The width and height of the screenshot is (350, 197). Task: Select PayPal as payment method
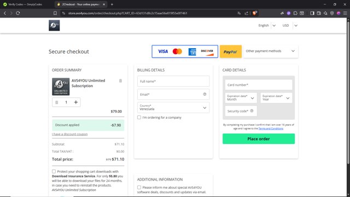[x=231, y=51]
